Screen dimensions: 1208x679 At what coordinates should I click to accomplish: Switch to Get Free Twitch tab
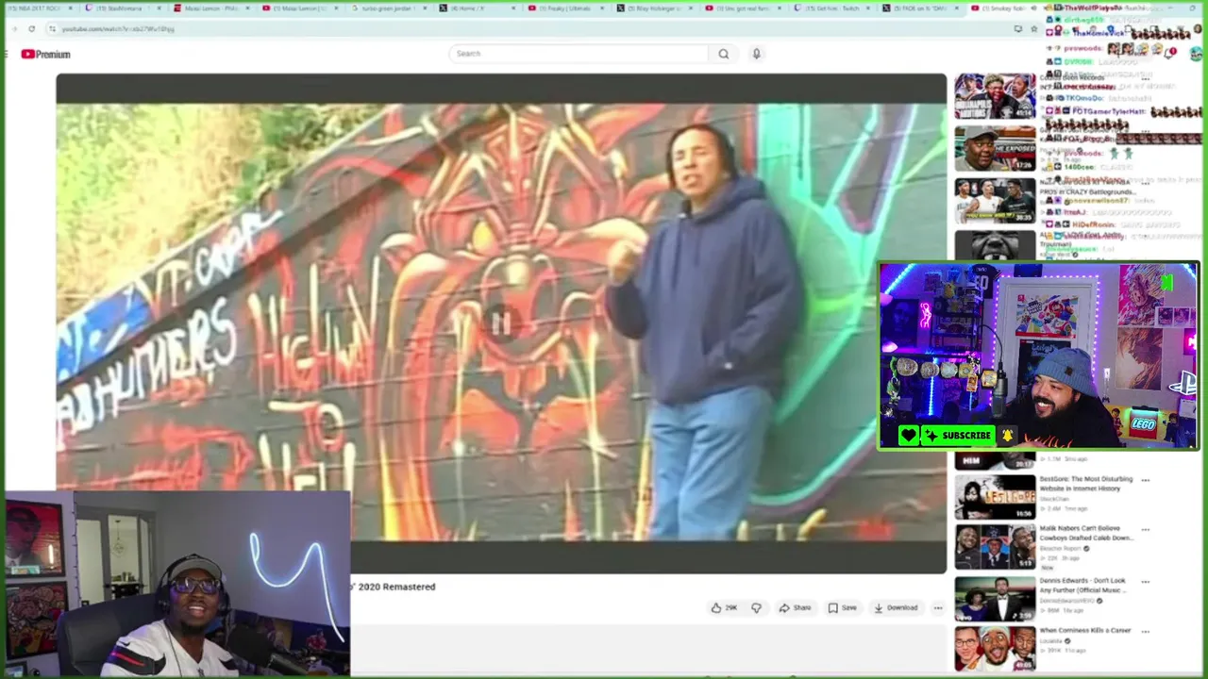coord(830,8)
